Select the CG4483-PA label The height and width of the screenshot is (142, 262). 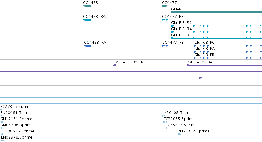coord(95,43)
